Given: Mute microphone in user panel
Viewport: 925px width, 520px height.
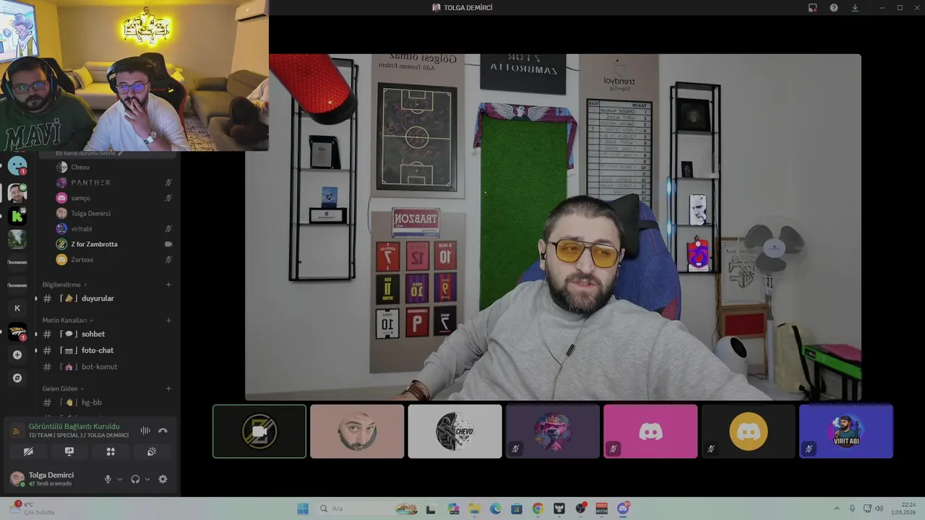Looking at the screenshot, I should pos(108,479).
